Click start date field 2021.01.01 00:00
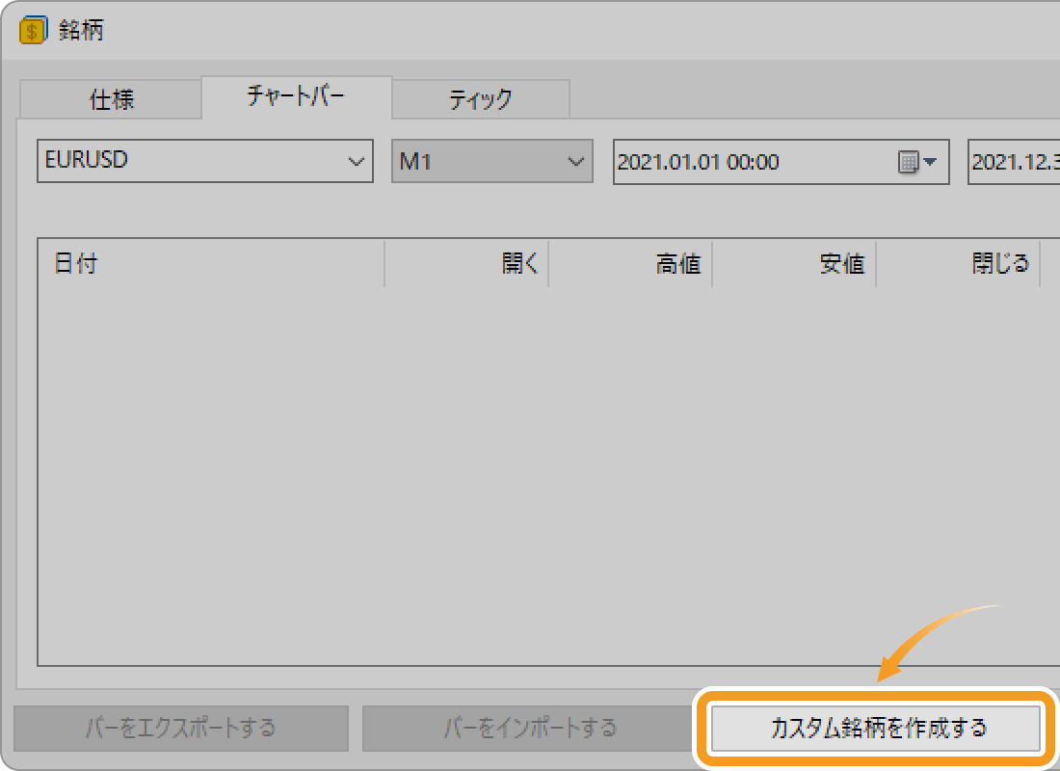 click(x=781, y=162)
